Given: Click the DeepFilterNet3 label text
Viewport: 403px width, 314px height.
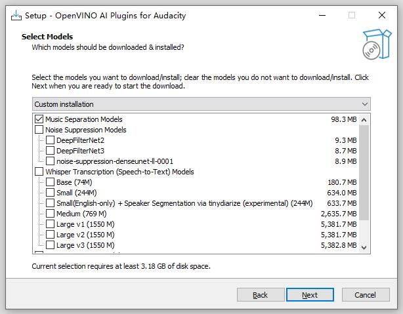Looking at the screenshot, I should 80,151.
